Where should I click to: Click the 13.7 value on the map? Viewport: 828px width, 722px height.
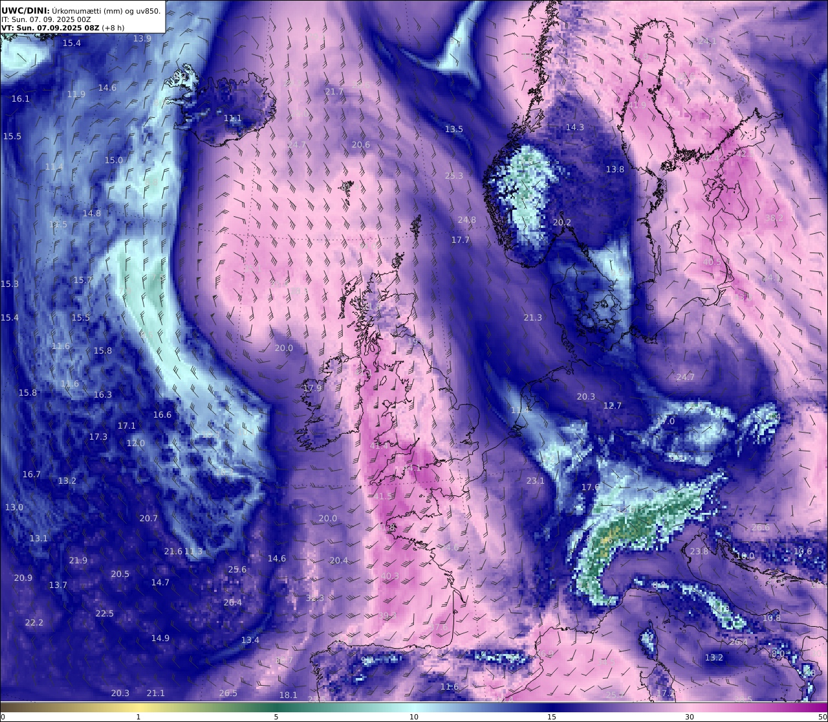[58, 585]
